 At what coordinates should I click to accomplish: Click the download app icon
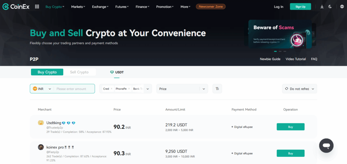322,7
